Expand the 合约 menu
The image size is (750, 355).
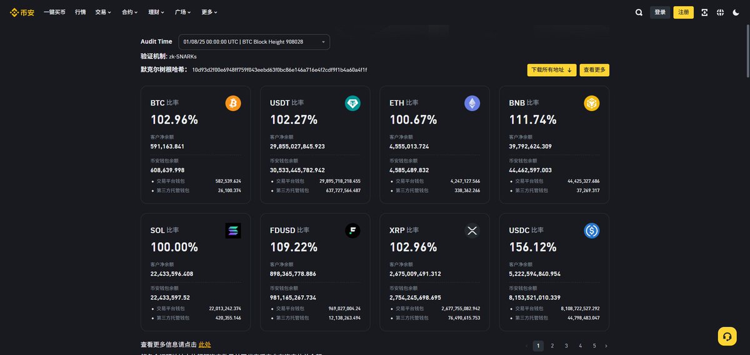129,12
